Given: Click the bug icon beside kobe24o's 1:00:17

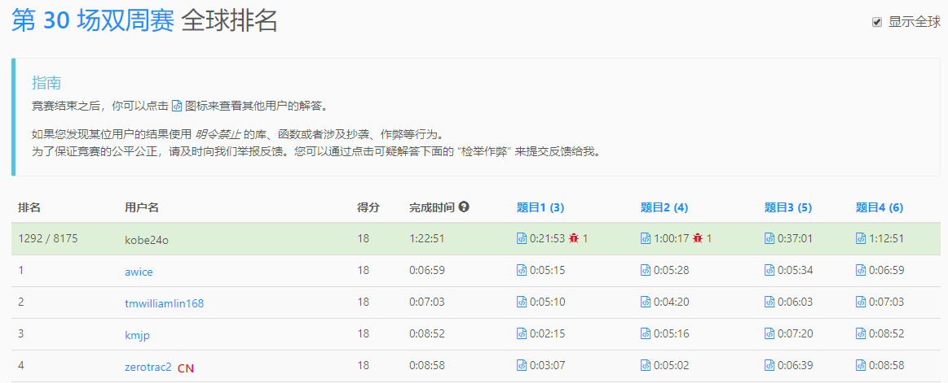Looking at the screenshot, I should pos(698,238).
